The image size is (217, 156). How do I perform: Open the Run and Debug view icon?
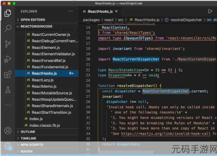8,59
